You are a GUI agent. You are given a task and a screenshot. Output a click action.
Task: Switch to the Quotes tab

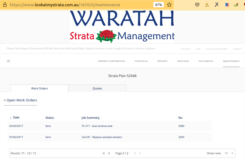(97, 88)
